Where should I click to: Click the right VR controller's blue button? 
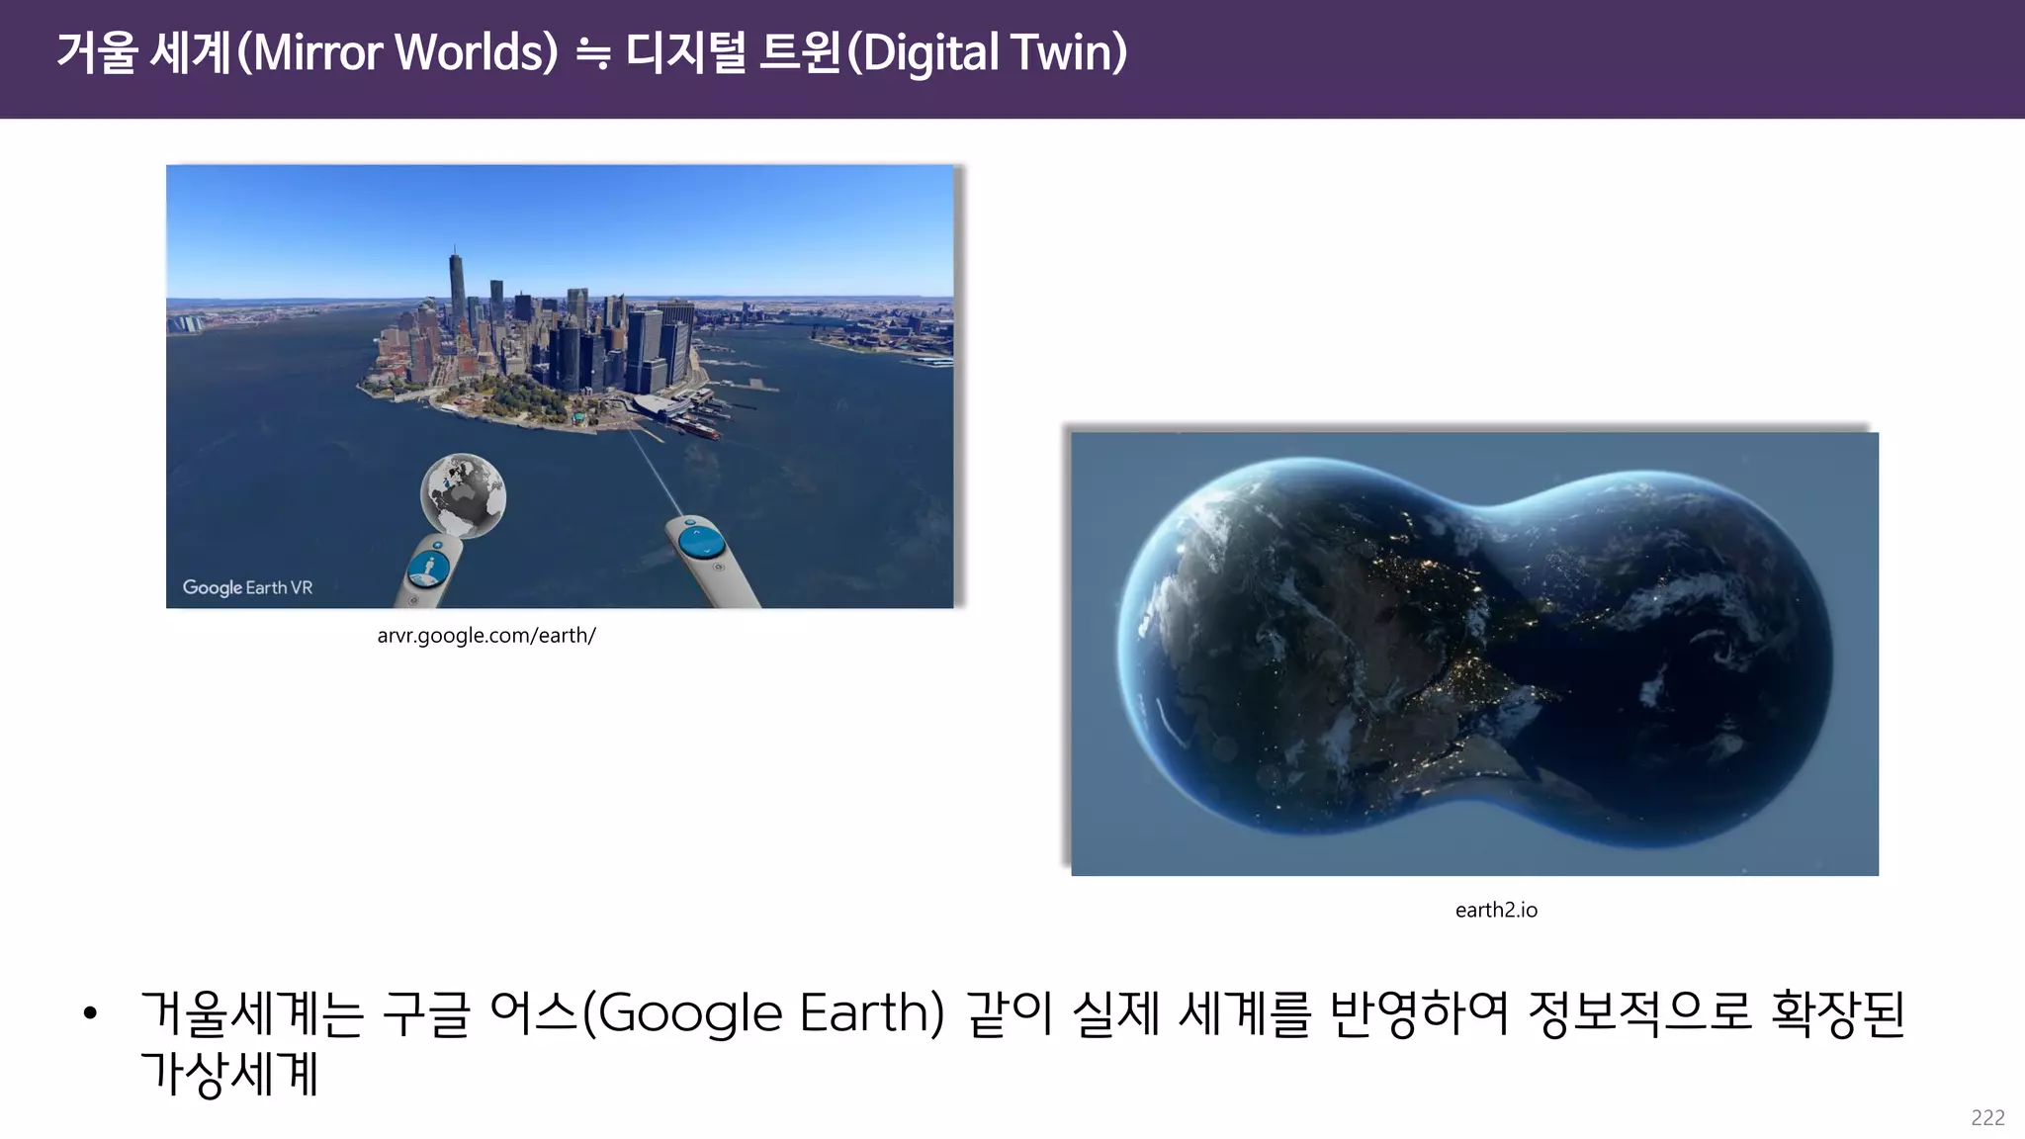click(701, 542)
